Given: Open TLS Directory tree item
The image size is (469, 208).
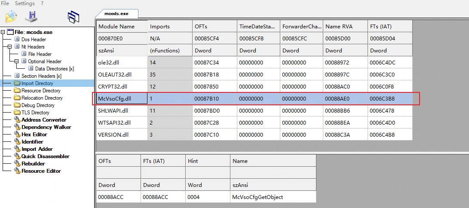Looking at the screenshot, I should coord(35,113).
